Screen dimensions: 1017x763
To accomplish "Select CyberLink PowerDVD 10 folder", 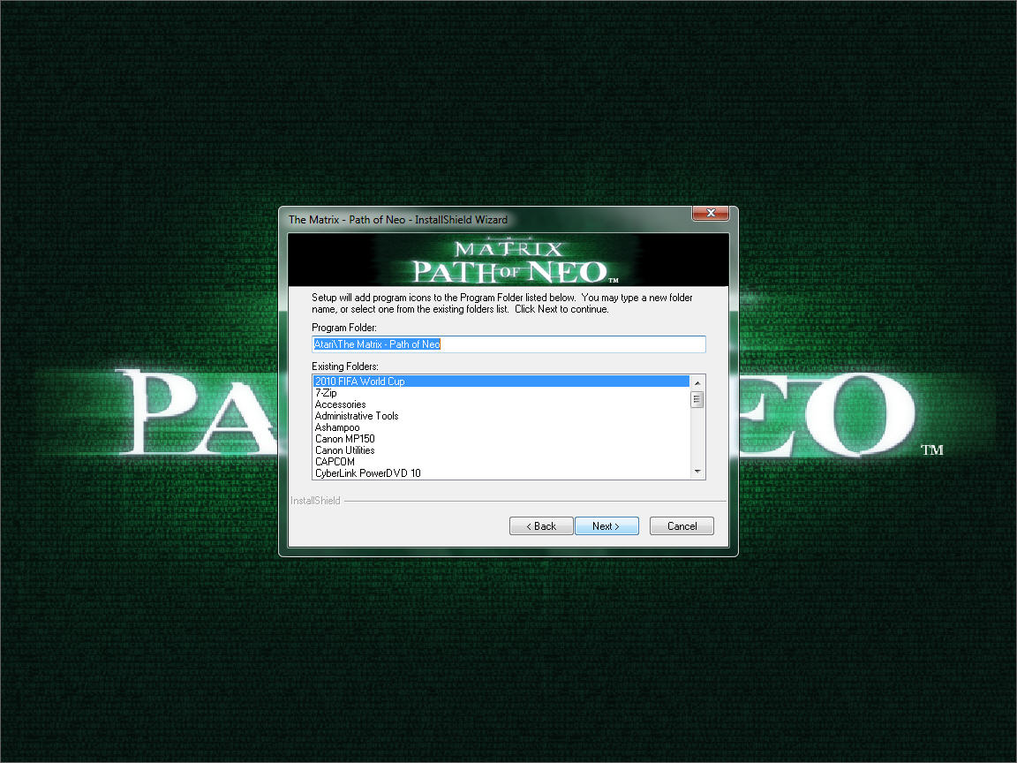I will point(501,473).
